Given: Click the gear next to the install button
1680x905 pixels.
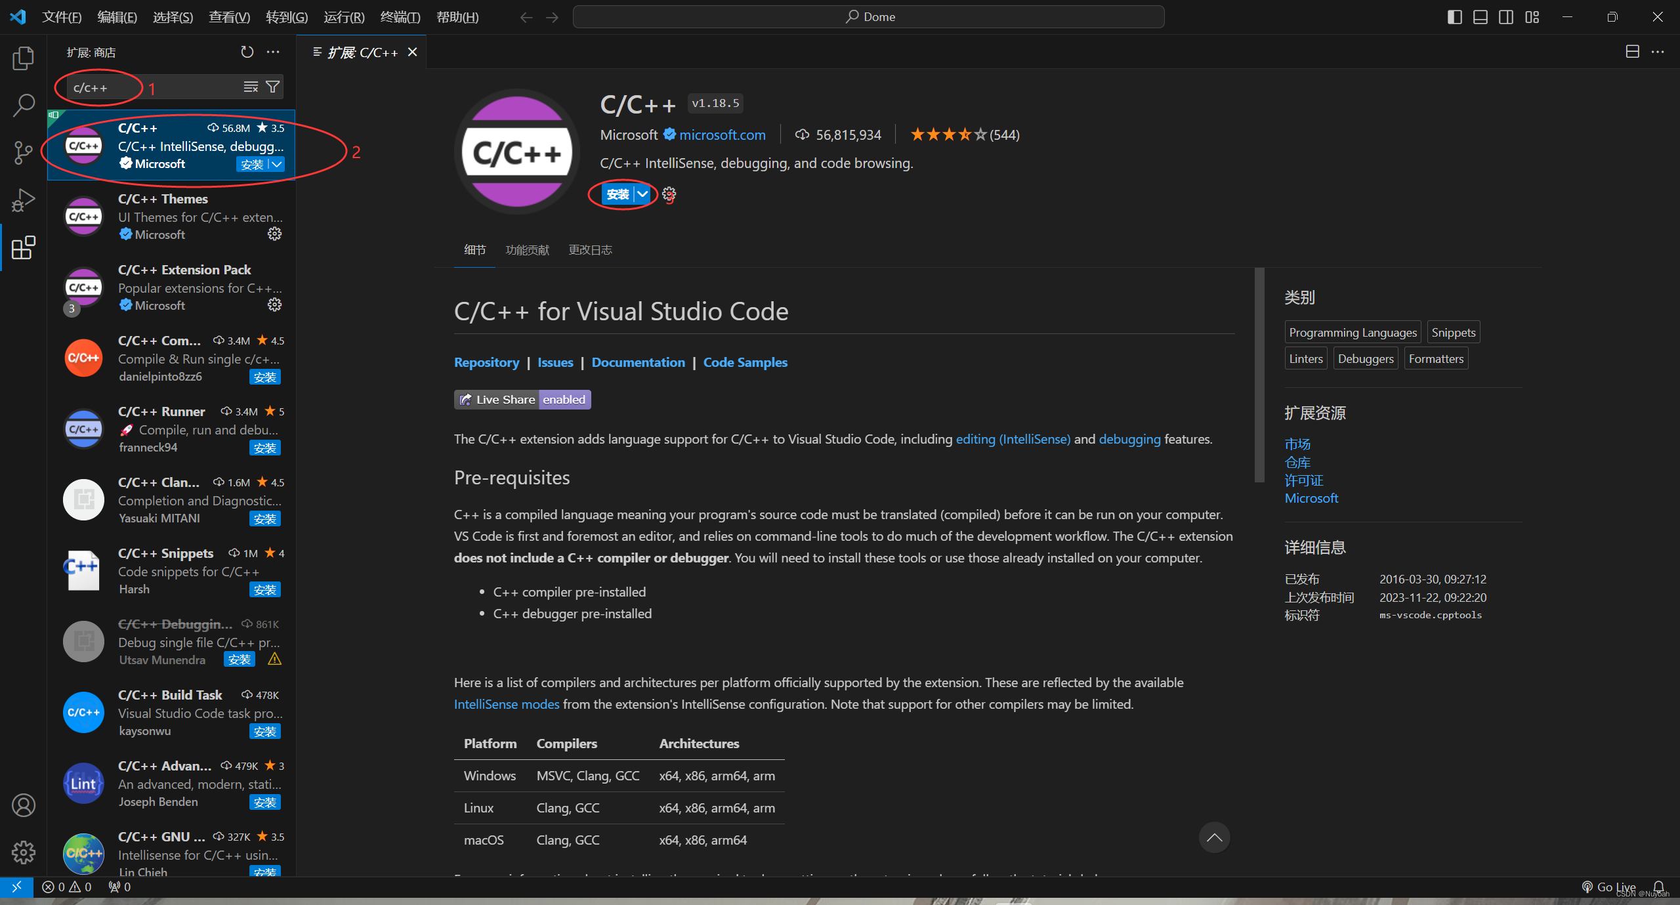Looking at the screenshot, I should (668, 194).
